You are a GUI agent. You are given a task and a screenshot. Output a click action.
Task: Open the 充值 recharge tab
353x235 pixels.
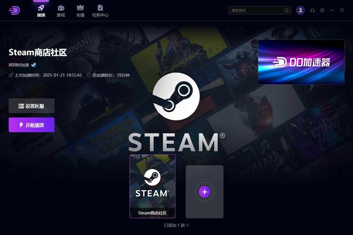[80, 11]
